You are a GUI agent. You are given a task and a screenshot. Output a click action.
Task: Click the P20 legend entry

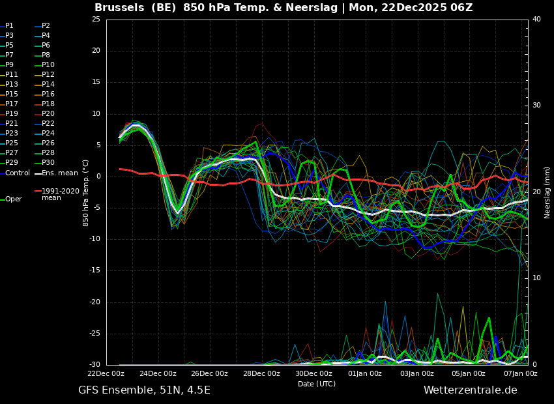pyautogui.click(x=48, y=114)
